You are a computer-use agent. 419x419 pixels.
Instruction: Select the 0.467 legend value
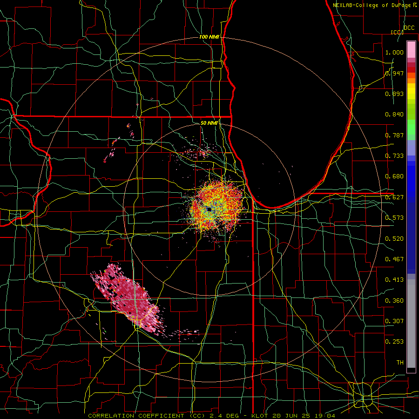coord(394,259)
